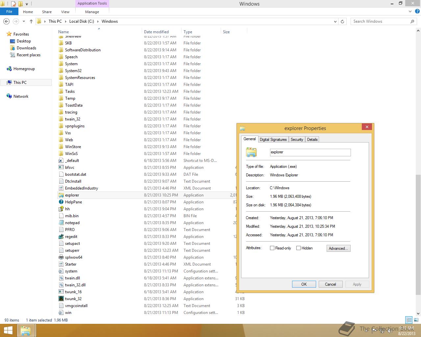Click the system configuration settings icon
The image size is (421, 337).
pos(61,271)
